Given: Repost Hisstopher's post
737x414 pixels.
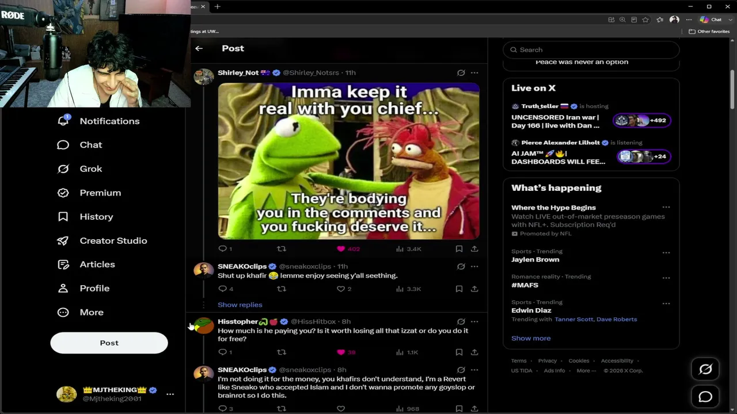Looking at the screenshot, I should click(282, 352).
